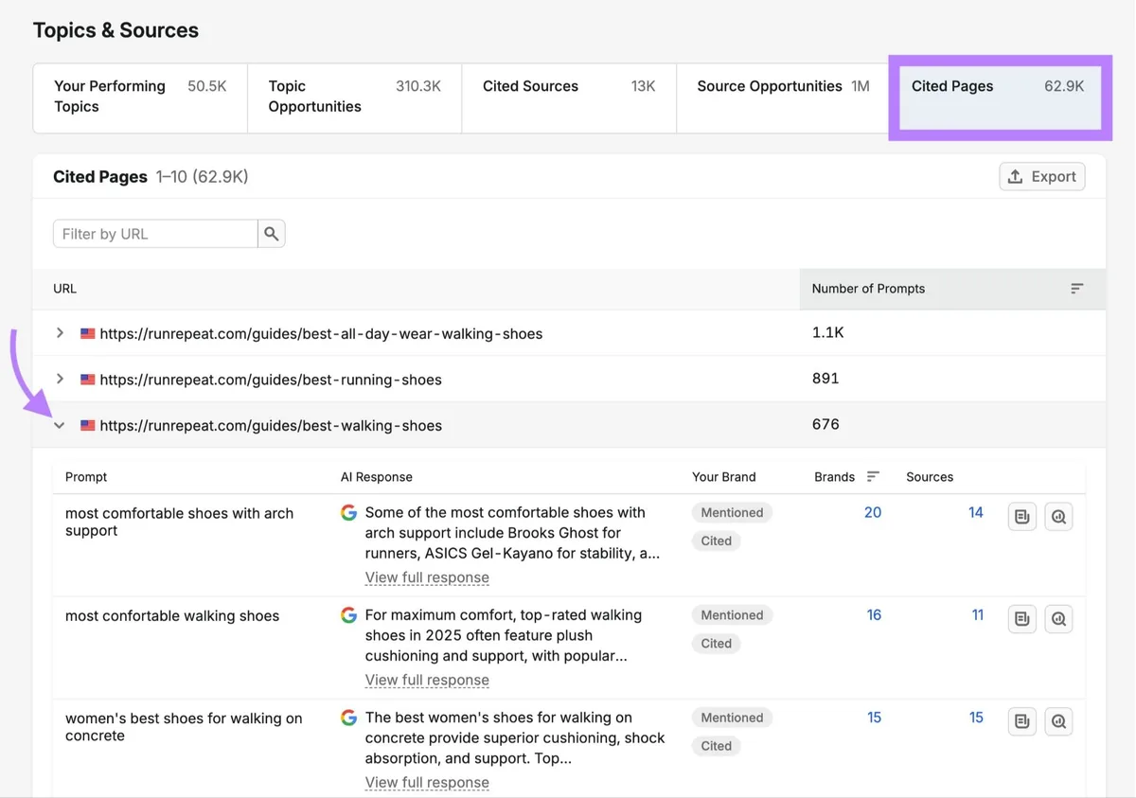Image resolution: width=1136 pixels, height=798 pixels.
Task: Select the Cited Pages tab
Action: [1000, 98]
